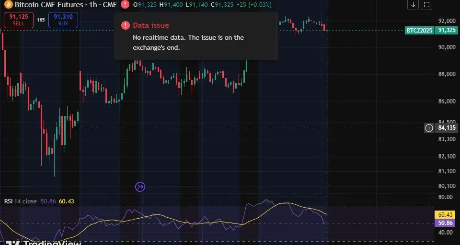Click the 91,125 SELL button
Image resolution: width=460 pixels, height=245 pixels.
point(19,20)
